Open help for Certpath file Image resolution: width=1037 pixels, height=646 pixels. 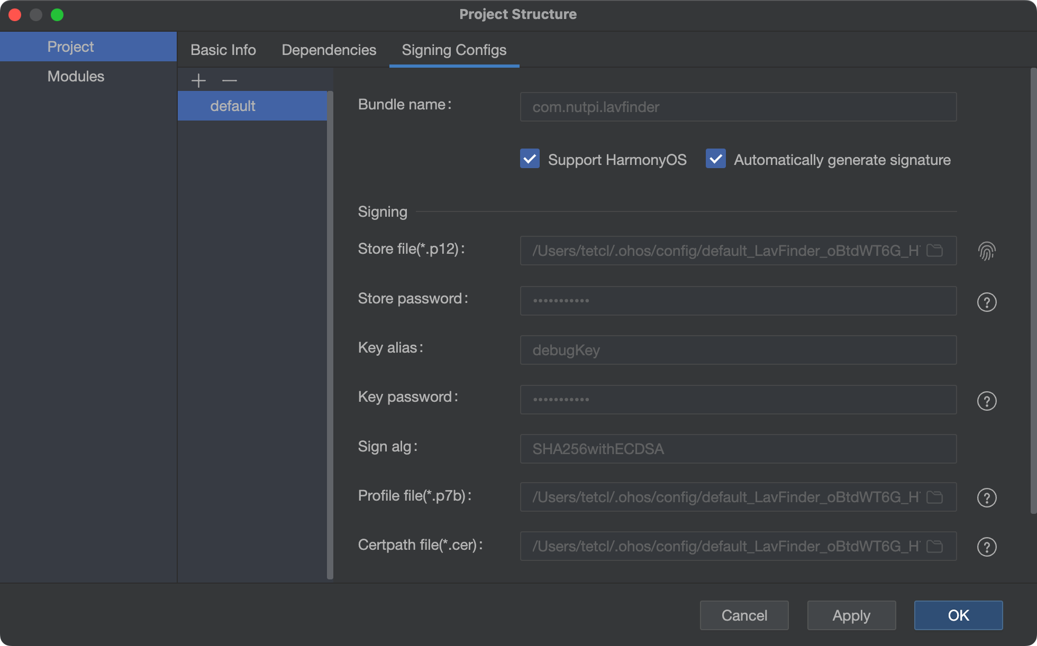coord(986,547)
